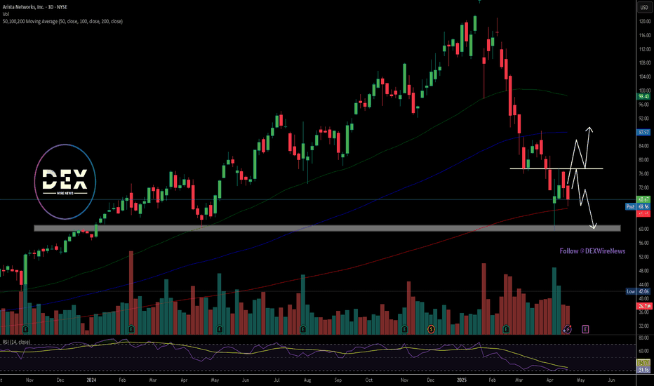Screen dimensions: 654x386
Task: Open the purple upcoming earnings marker
Action: (x=585, y=329)
